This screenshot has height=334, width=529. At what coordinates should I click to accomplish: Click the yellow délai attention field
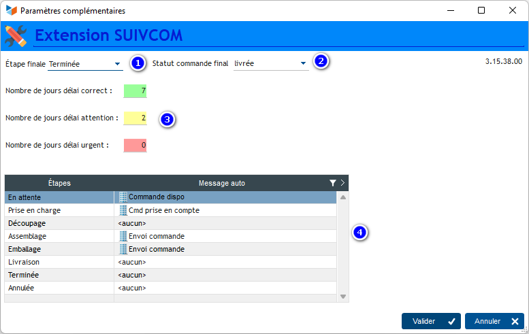click(x=135, y=118)
